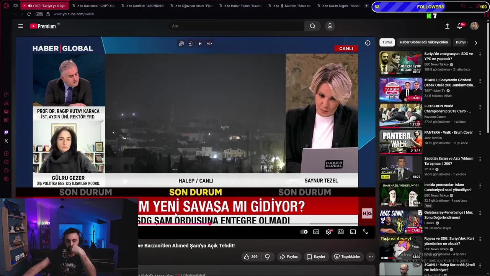Viewport: 490px width, 276px height.
Task: Pop out video overlay icon
Action: (181, 44)
